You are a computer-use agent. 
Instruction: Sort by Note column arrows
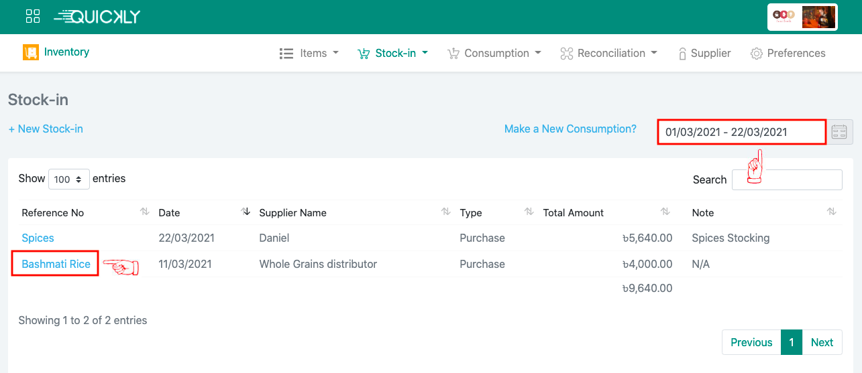[x=832, y=212]
